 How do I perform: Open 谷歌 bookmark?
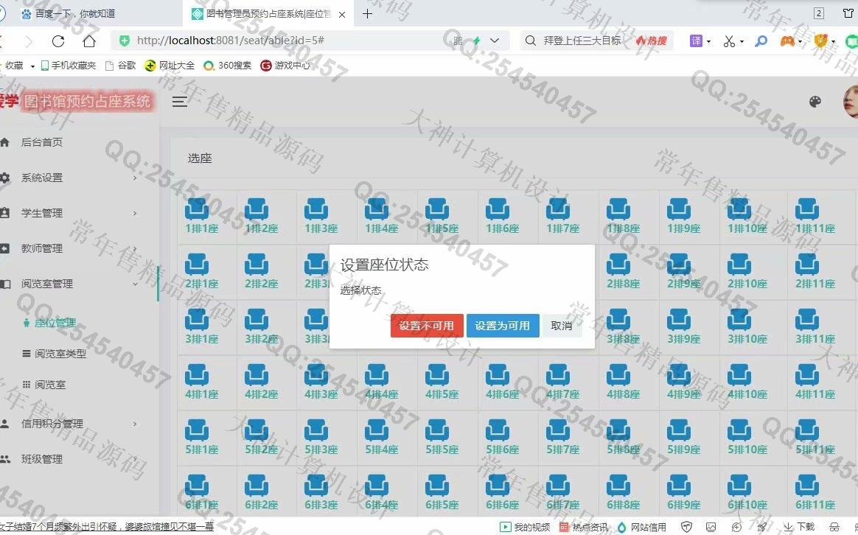pyautogui.click(x=120, y=66)
